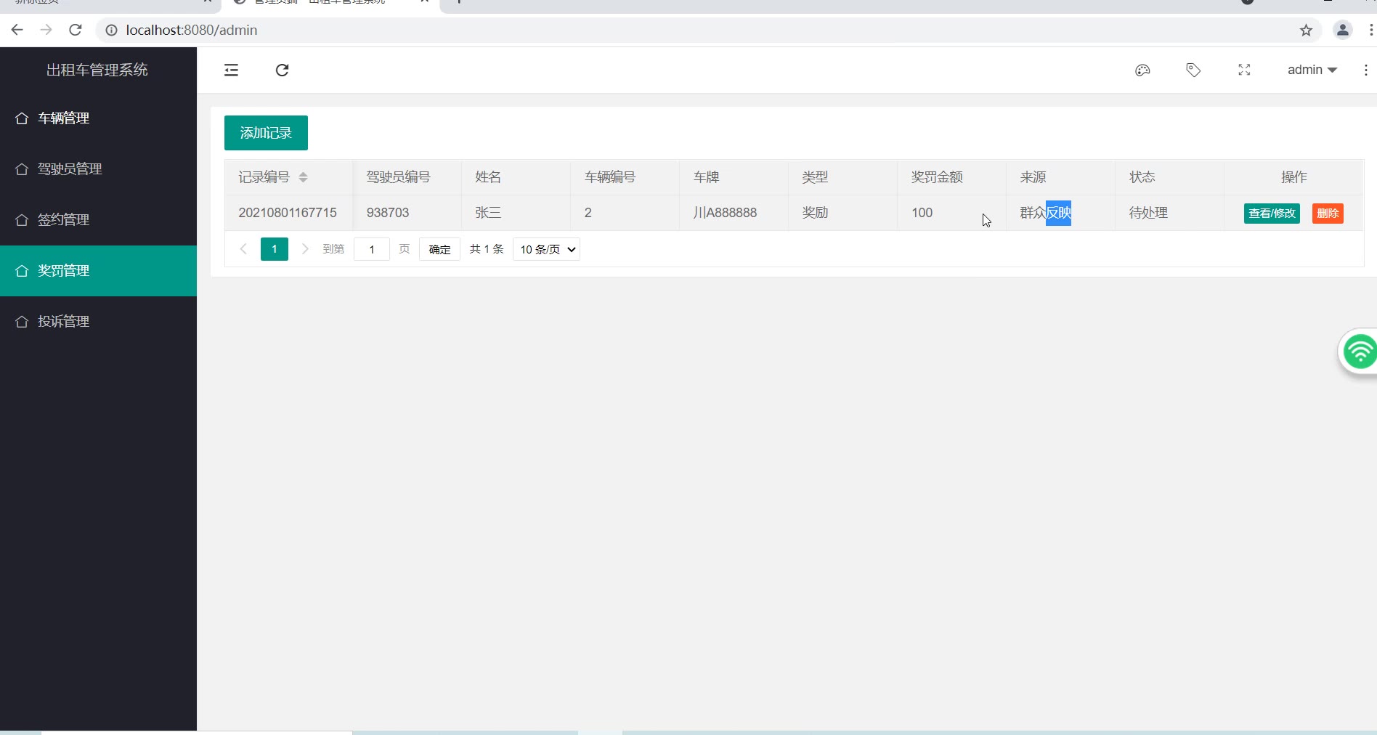The image size is (1377, 735).
Task: Open the browser profile avatar icon
Action: tap(1343, 30)
